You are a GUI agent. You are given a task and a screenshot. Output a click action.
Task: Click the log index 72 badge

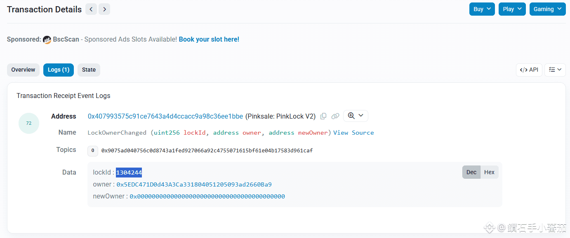(29, 123)
